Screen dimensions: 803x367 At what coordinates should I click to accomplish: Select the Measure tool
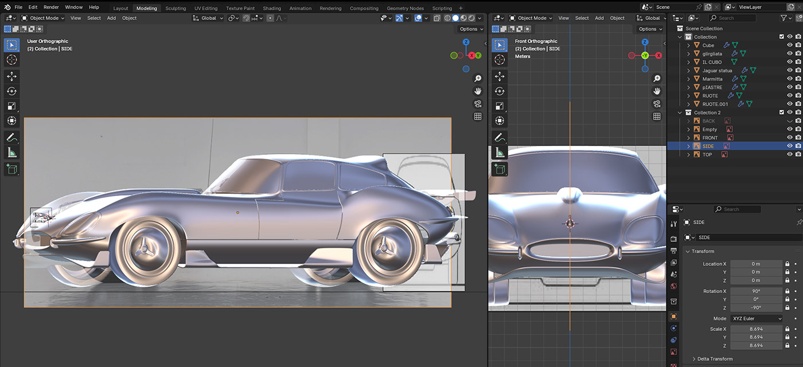pyautogui.click(x=11, y=151)
